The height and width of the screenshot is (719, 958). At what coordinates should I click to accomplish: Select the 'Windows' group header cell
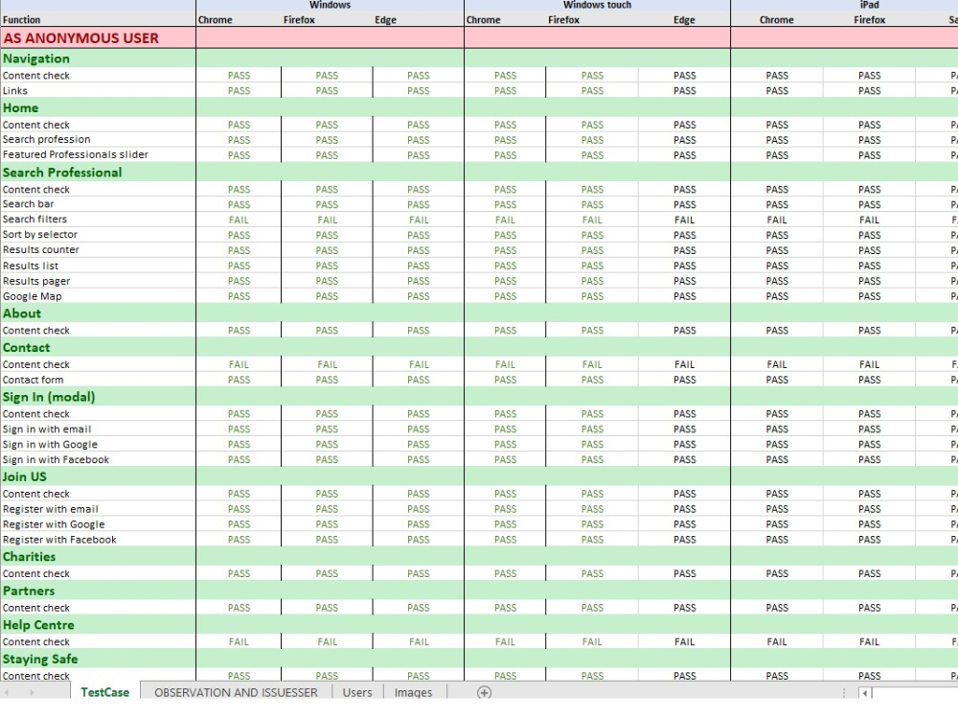tap(330, 5)
